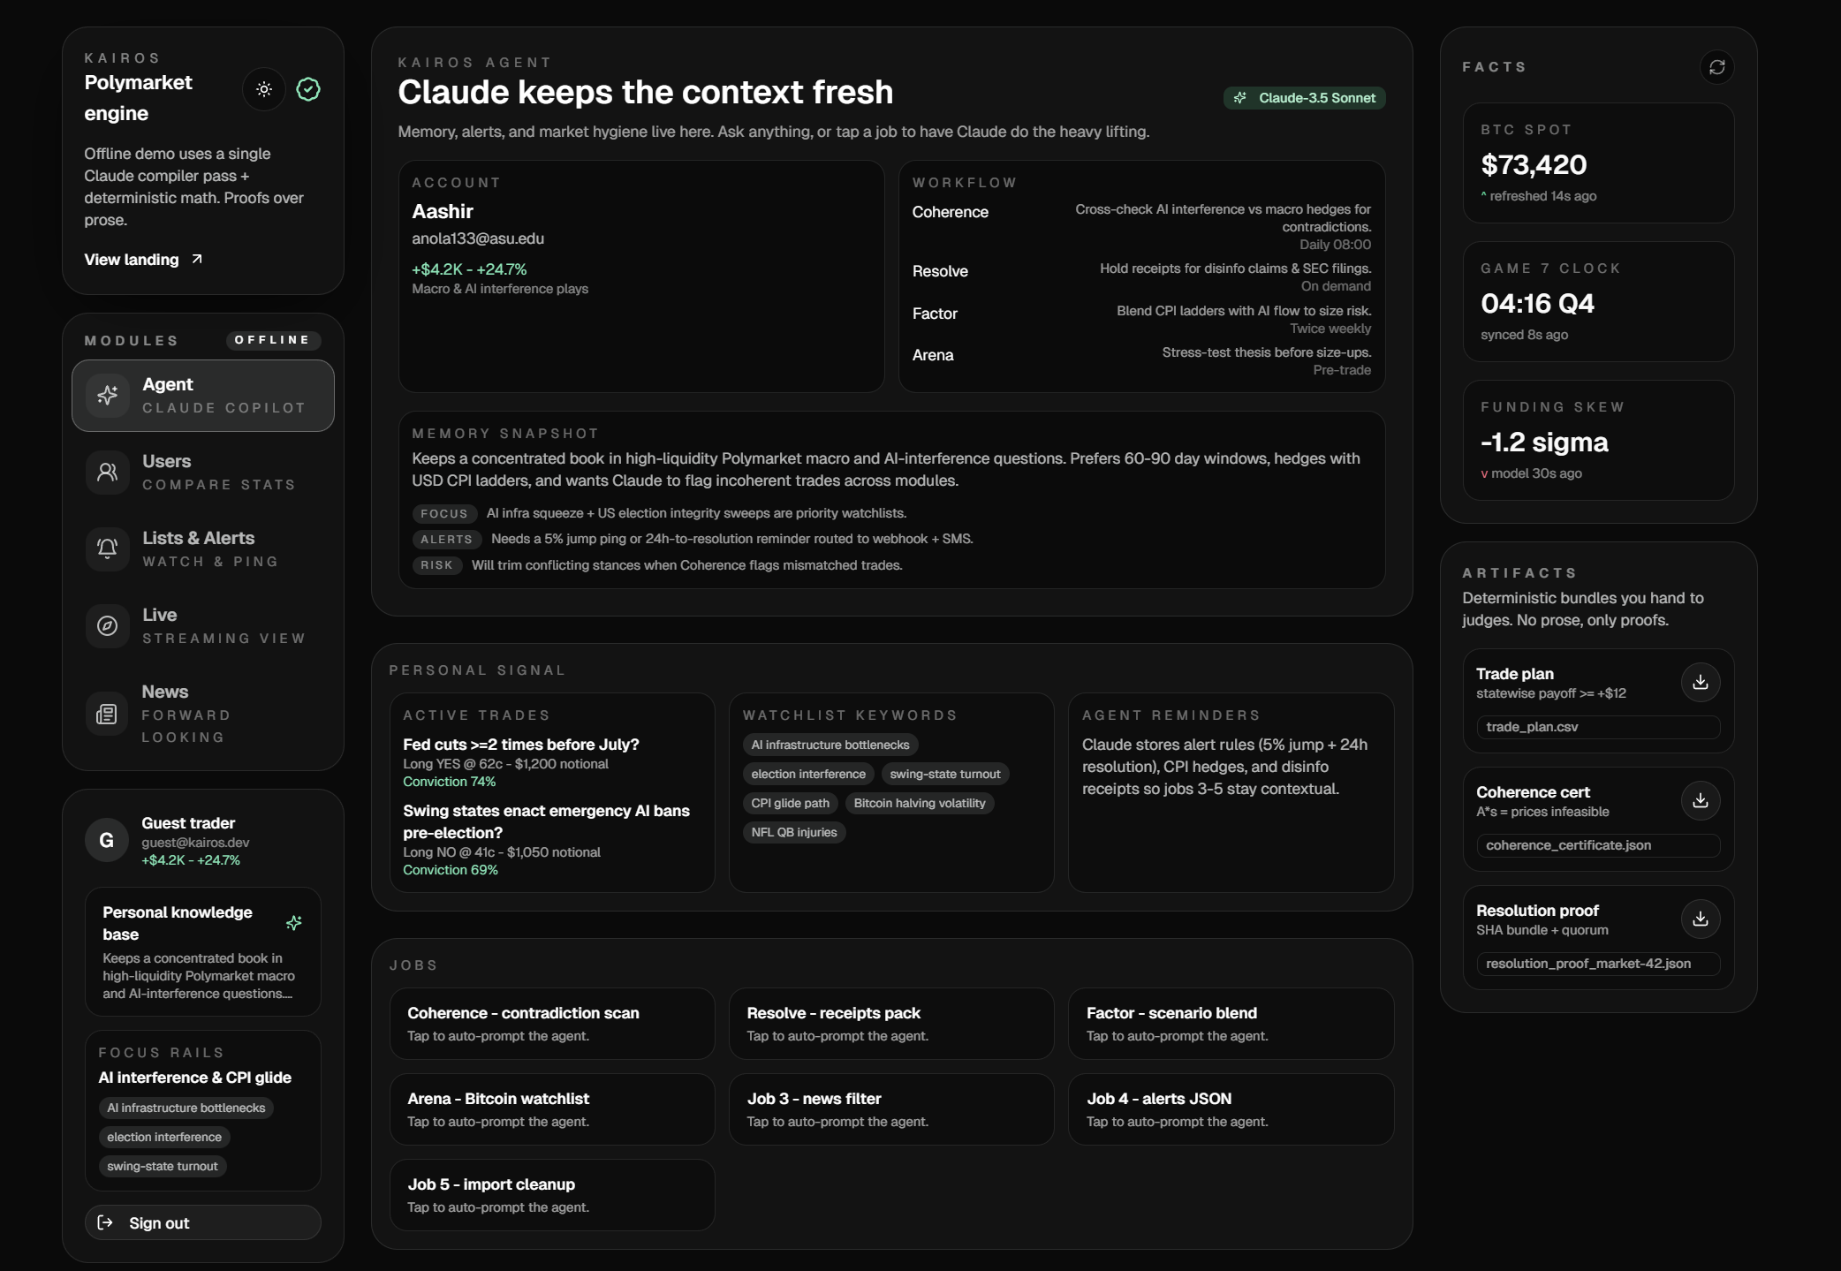Toggle the OFFLINE modules badge
Image resolution: width=1841 pixels, height=1271 pixels.
point(273,340)
